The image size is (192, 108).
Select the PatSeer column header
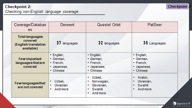(155, 27)
